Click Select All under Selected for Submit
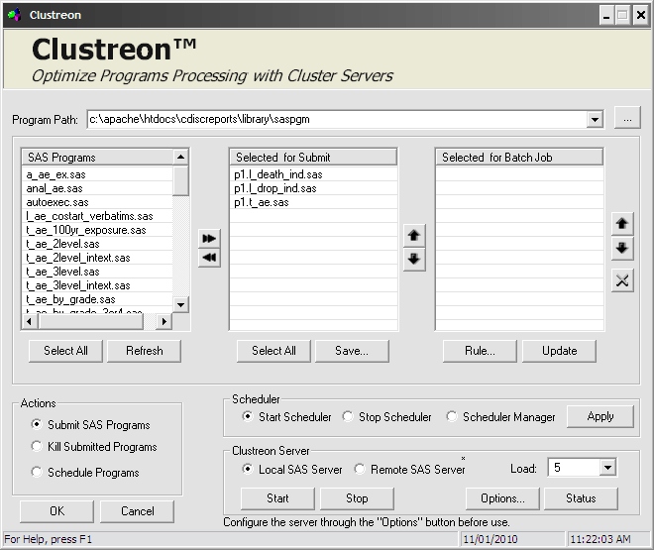 (273, 351)
